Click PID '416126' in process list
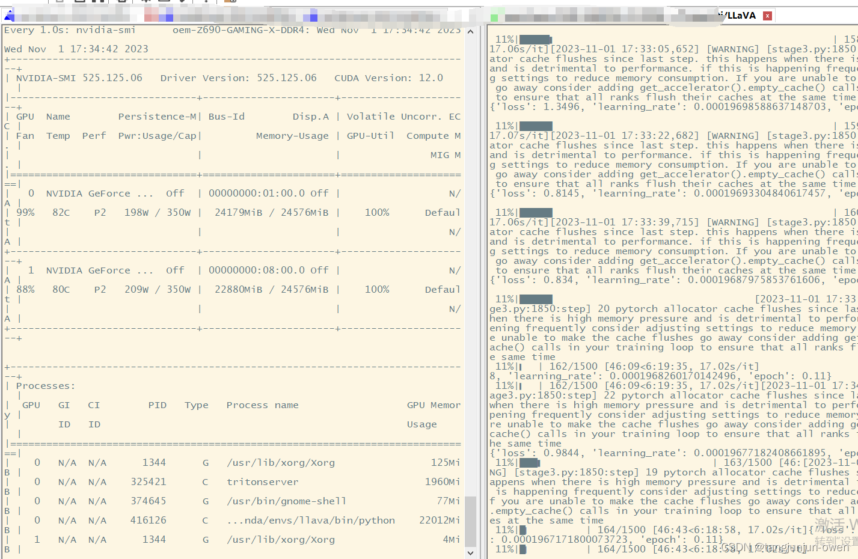The image size is (858, 559). [149, 521]
